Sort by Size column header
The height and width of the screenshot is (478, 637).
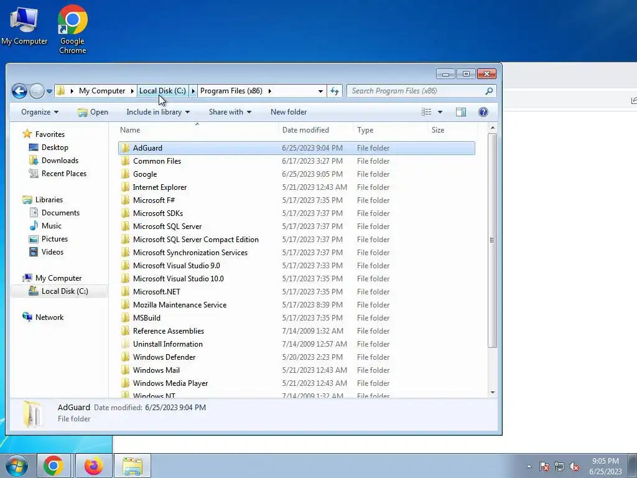[x=438, y=130]
